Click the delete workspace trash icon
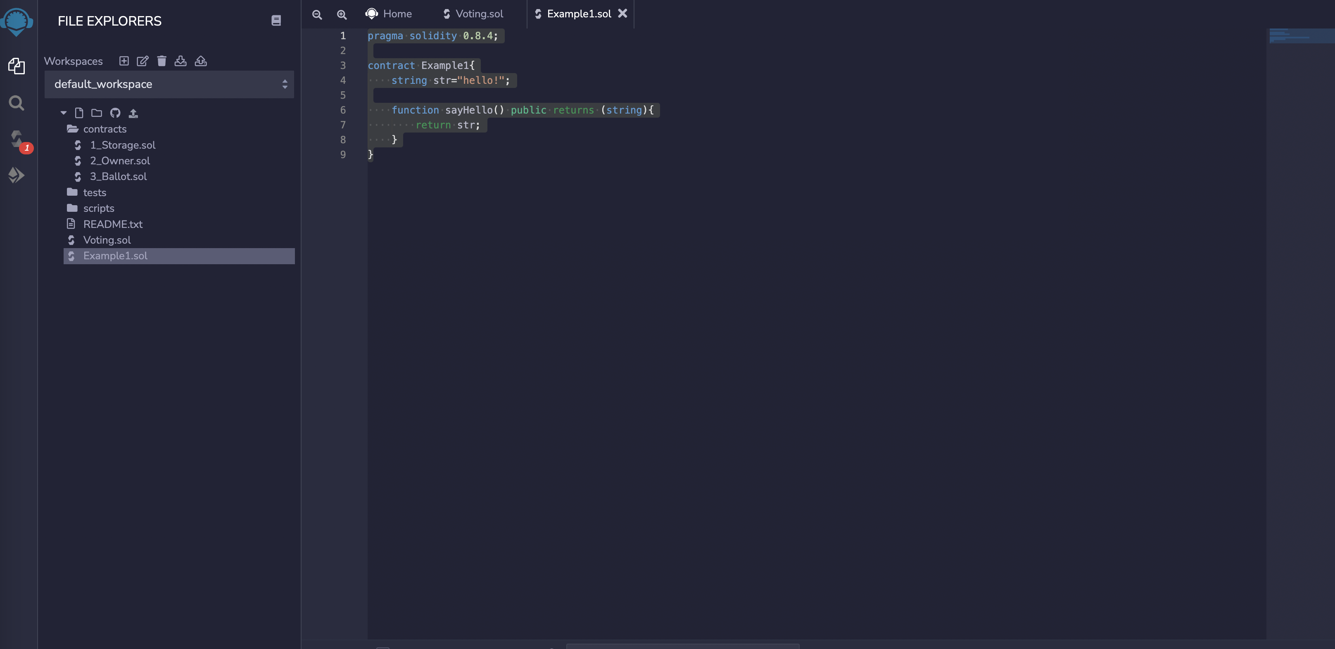This screenshot has width=1335, height=649. [x=162, y=61]
